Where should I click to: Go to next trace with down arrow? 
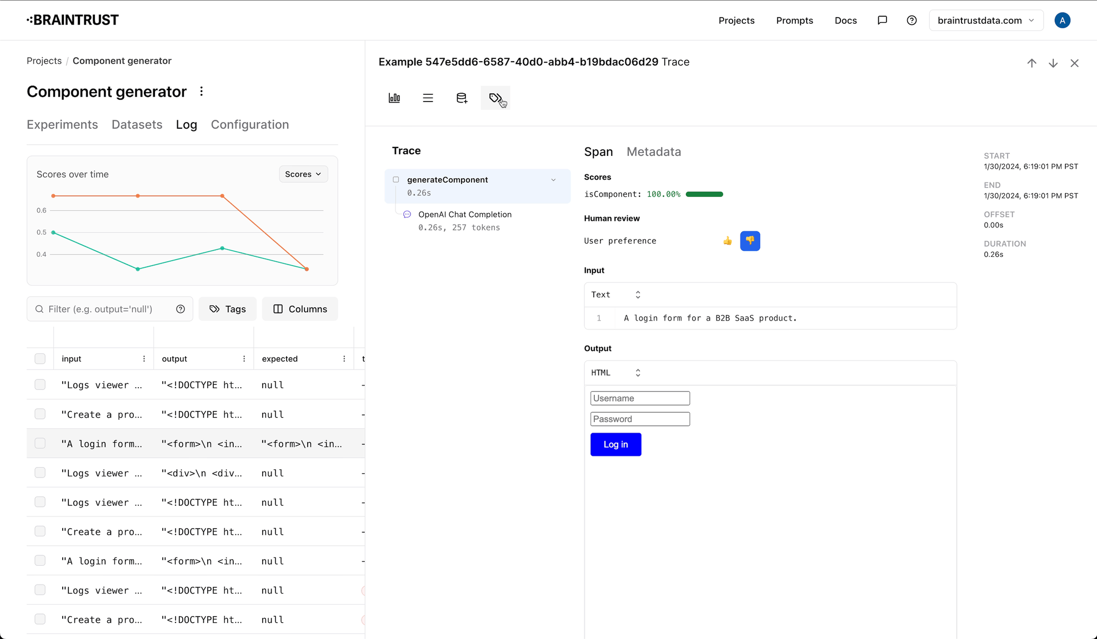coord(1053,63)
